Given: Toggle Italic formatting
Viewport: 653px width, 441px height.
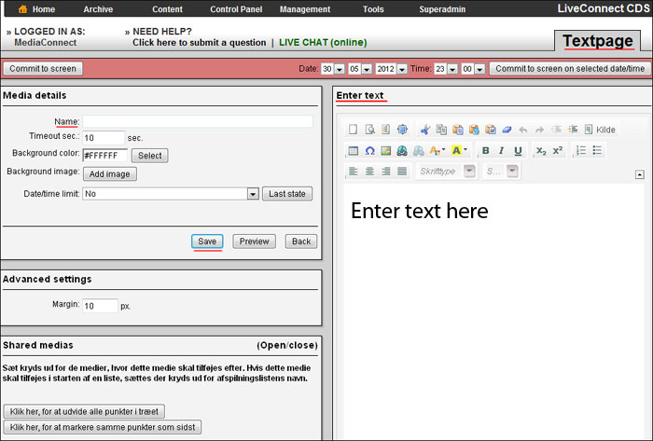Looking at the screenshot, I should (x=502, y=151).
